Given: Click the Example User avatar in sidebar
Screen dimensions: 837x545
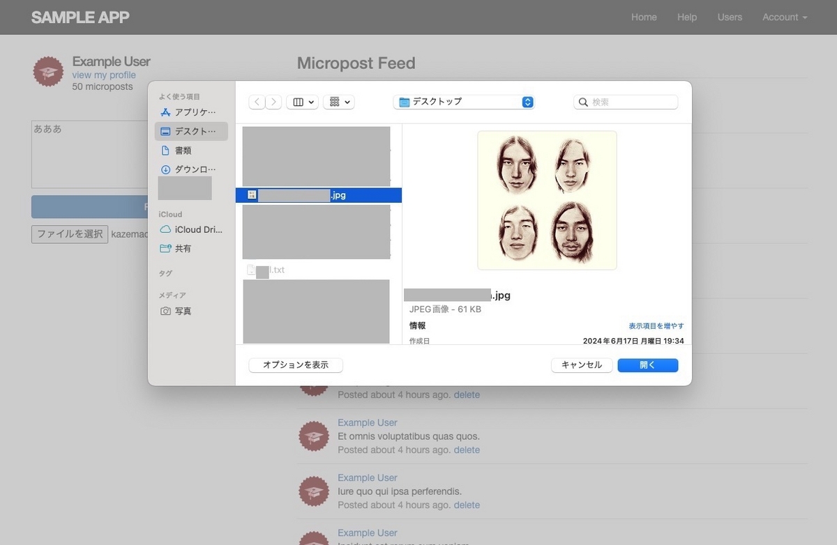Looking at the screenshot, I should 49,72.
